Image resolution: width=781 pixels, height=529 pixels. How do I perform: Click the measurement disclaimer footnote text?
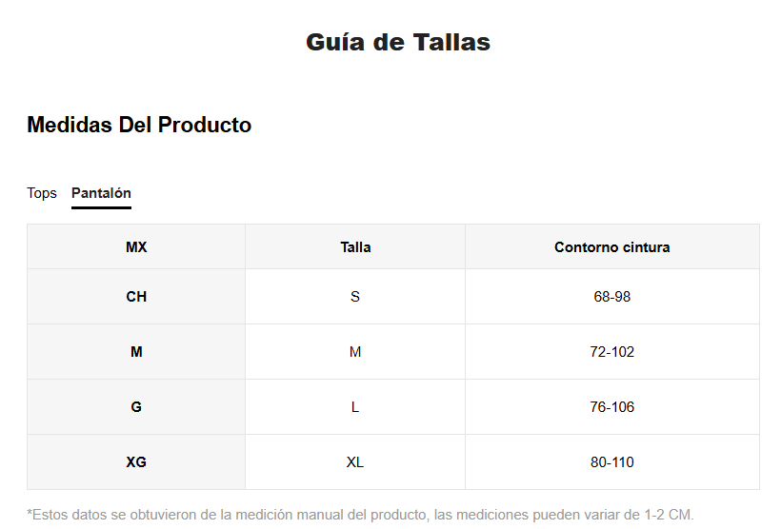click(360, 515)
